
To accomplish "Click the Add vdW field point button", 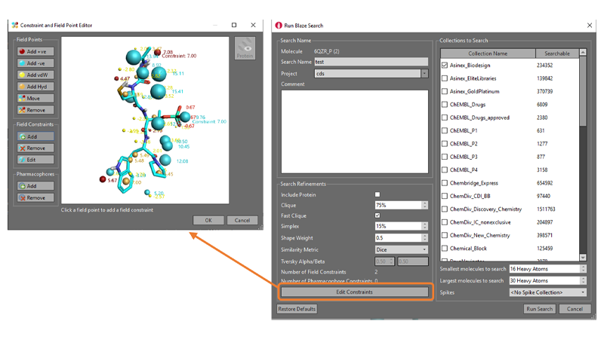I will click(35, 75).
